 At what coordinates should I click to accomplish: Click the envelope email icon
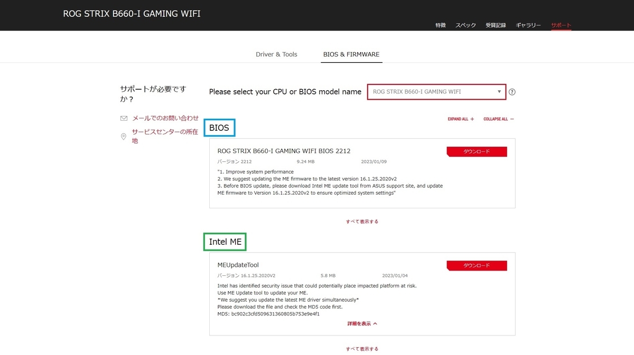(x=124, y=118)
